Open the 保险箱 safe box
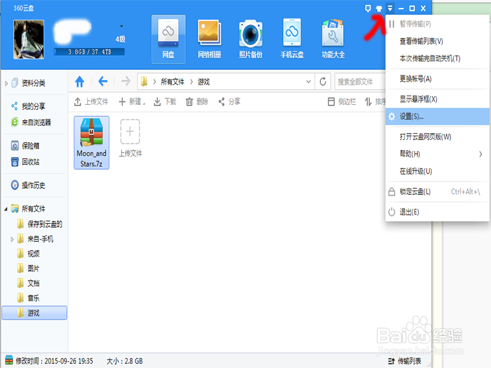 coord(29,146)
